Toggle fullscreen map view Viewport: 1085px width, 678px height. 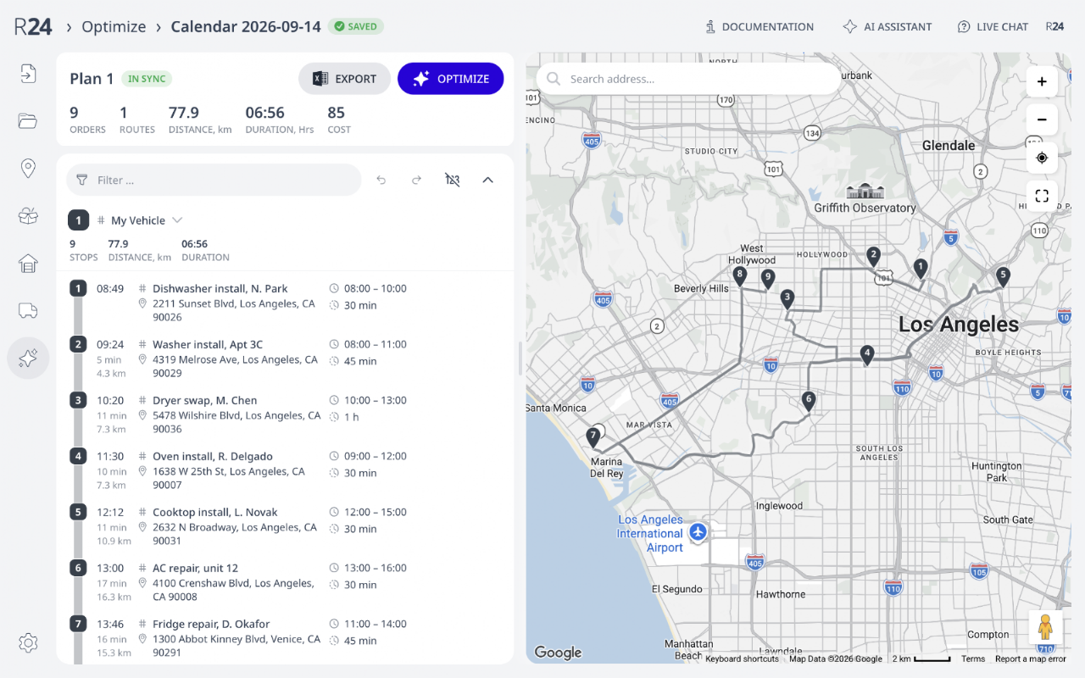pyautogui.click(x=1042, y=196)
